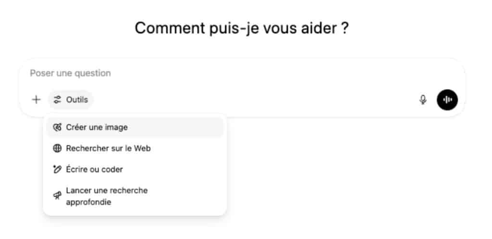Click the image creation icon in menu
The image size is (492, 239).
57,127
